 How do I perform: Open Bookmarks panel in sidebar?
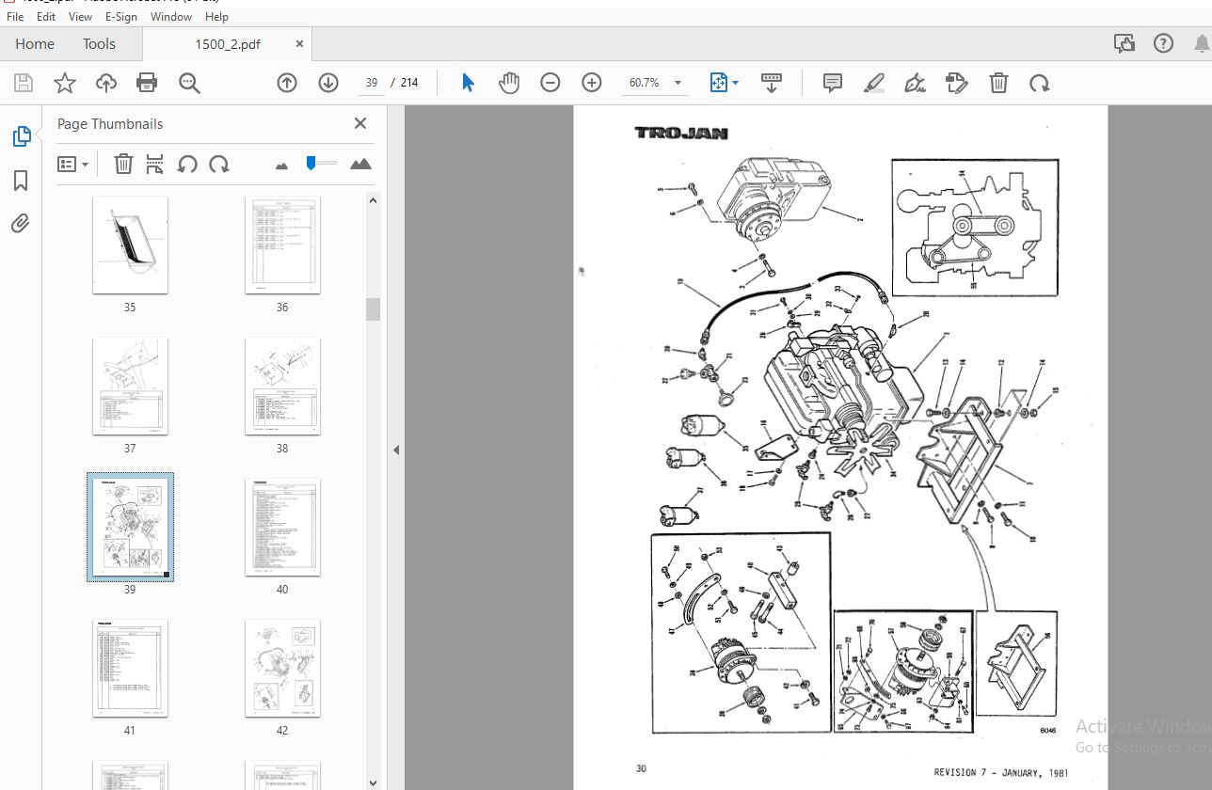(x=21, y=181)
